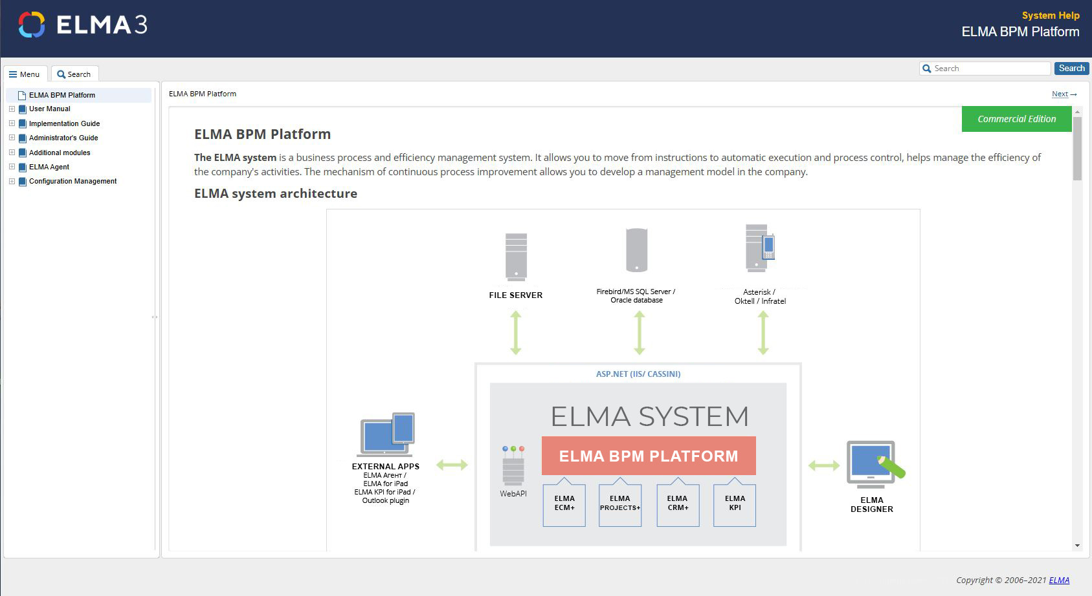
Task: Click the File Server icon in diagram
Action: (516, 257)
